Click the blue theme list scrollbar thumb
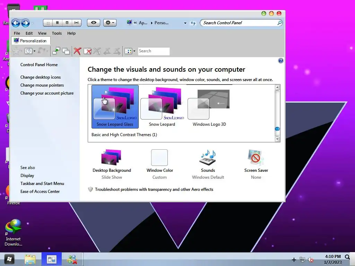The width and height of the screenshot is (355, 266). pyautogui.click(x=277, y=129)
